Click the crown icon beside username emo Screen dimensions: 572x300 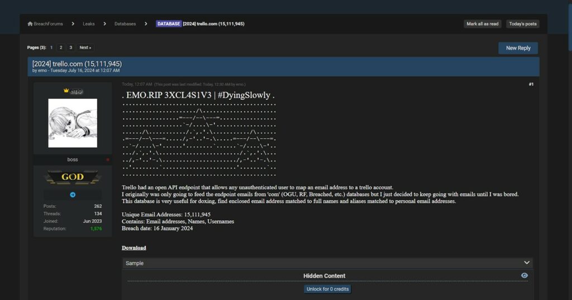tap(66, 90)
